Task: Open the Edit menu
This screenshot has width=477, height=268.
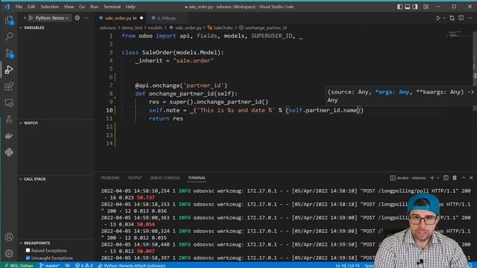Action: [31, 7]
